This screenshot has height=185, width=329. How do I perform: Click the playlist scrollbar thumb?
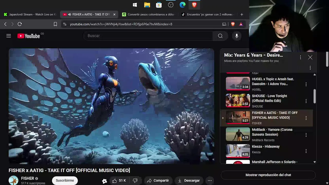[315, 96]
